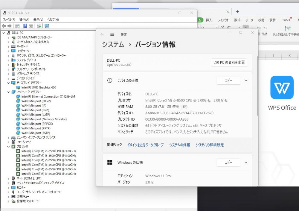299x211 pixels.
Task: Open the 操作(A) menu in Device Manager
Action: [24, 19]
